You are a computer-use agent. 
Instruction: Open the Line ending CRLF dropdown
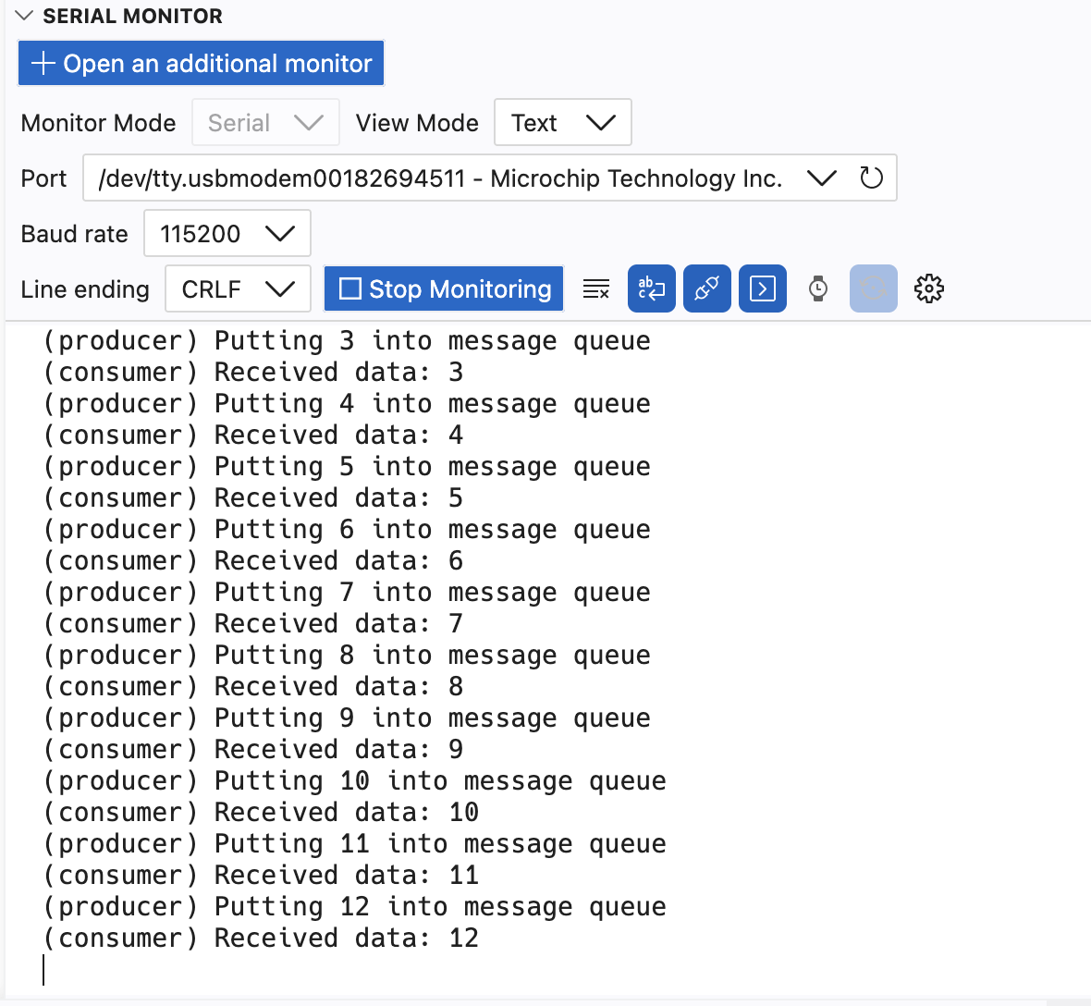tap(238, 288)
